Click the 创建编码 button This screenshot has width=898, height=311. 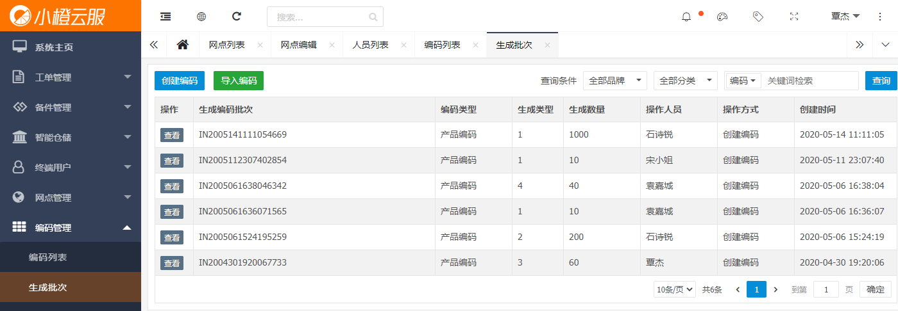tap(180, 81)
